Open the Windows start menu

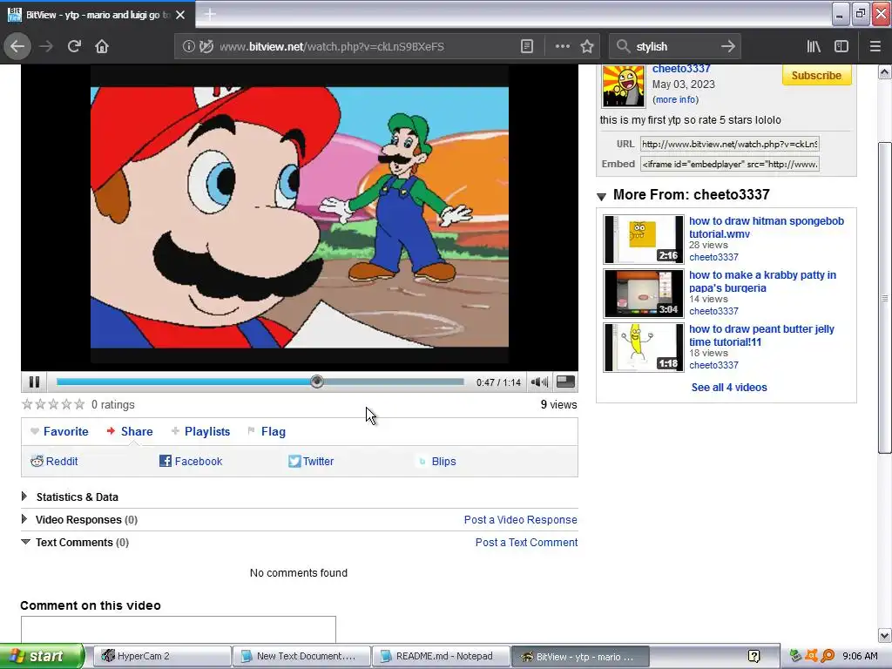[x=42, y=656]
